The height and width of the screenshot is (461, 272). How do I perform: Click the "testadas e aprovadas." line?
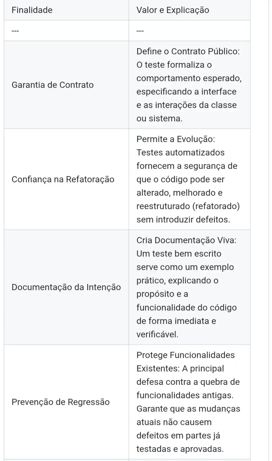click(x=180, y=449)
